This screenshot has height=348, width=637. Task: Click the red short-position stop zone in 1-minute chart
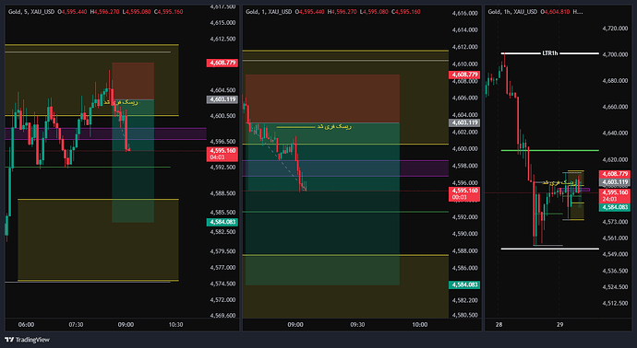tap(322, 99)
